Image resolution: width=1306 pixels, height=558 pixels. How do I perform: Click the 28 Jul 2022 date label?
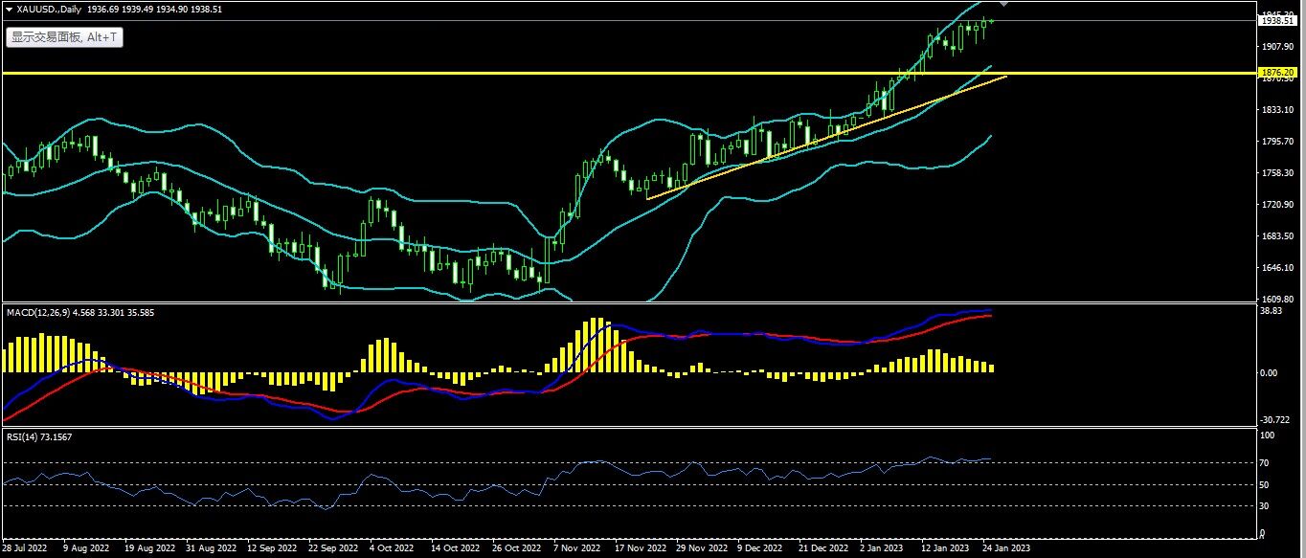tap(26, 548)
